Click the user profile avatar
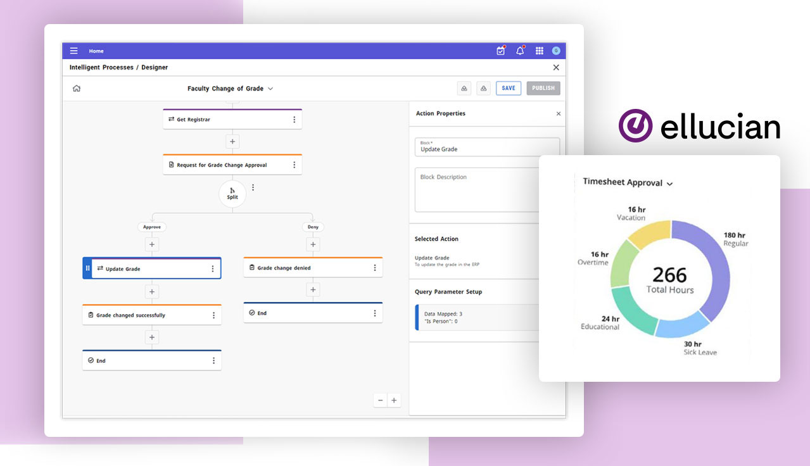 [556, 51]
